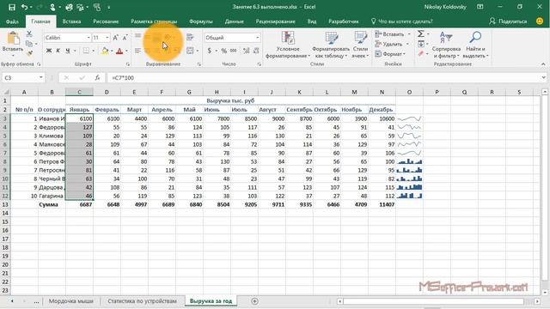Open the Calibri font name dropdown
The width and height of the screenshot is (550, 309).
[89, 38]
